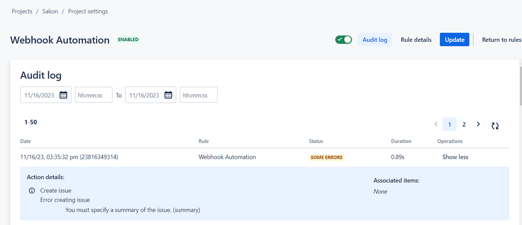This screenshot has height=225, width=522.
Task: Go to the next audit log page arrow
Action: 479,124
